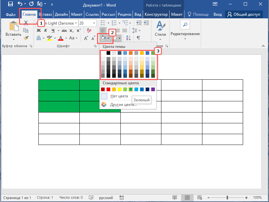Toggle strikethrough abc formatting
This screenshot has height=202, width=269.
[x=64, y=30]
